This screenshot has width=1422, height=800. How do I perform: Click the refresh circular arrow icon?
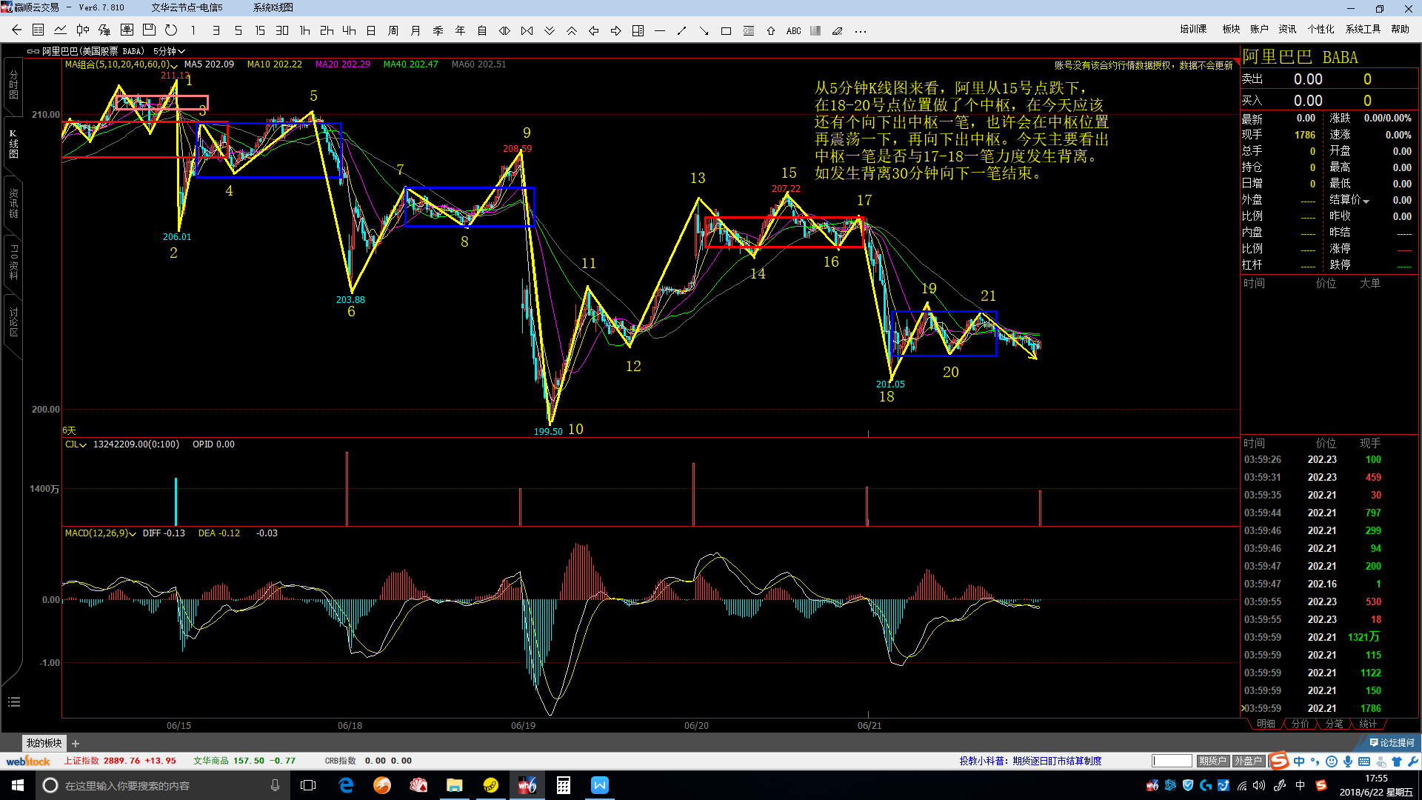coord(171,30)
